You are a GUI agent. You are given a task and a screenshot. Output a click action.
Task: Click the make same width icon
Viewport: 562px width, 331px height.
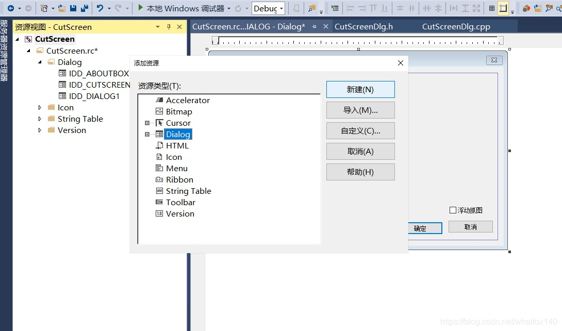453,8
